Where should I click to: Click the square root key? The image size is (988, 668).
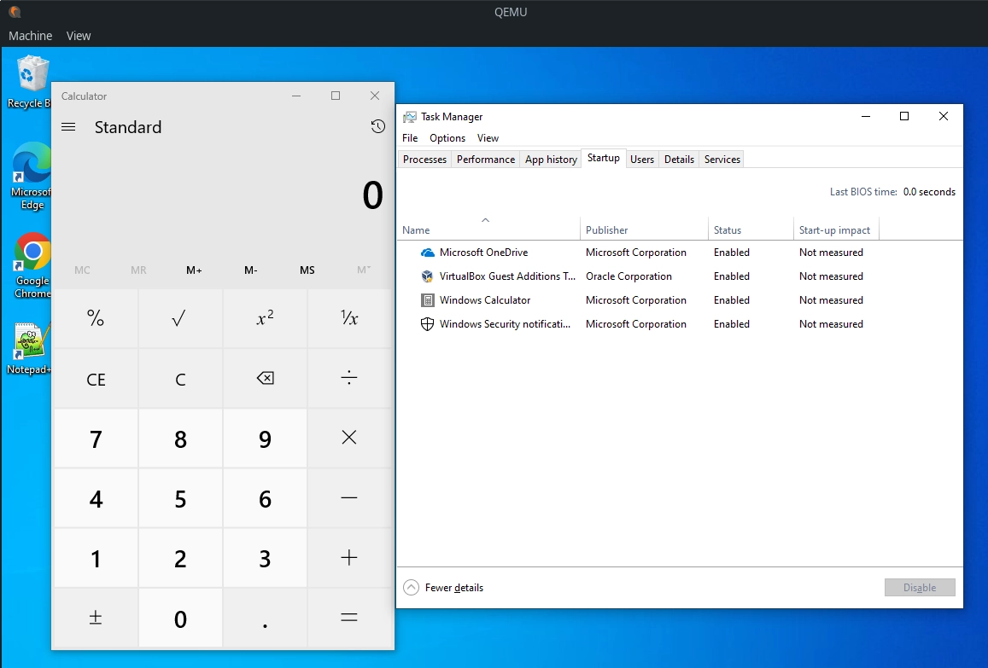pyautogui.click(x=180, y=318)
